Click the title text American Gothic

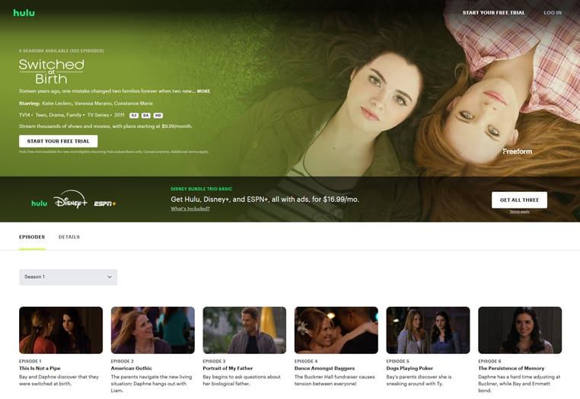tap(132, 369)
